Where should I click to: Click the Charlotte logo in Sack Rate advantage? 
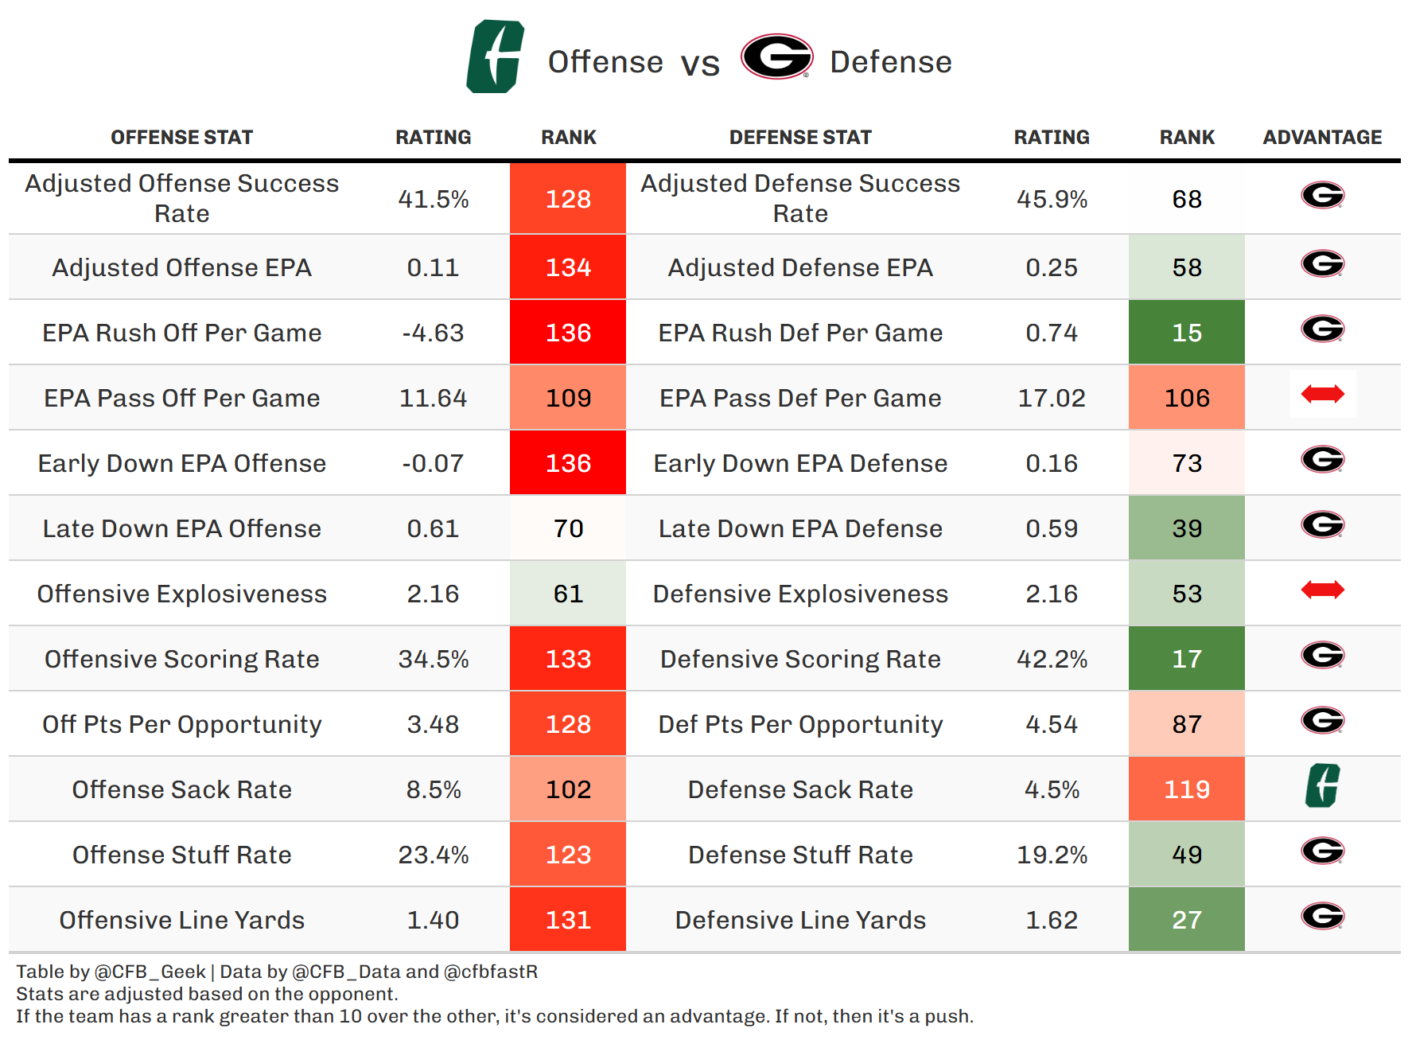[x=1322, y=786]
